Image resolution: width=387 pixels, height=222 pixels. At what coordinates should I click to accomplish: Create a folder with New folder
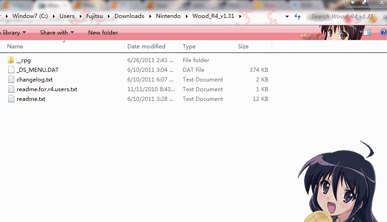tap(103, 32)
